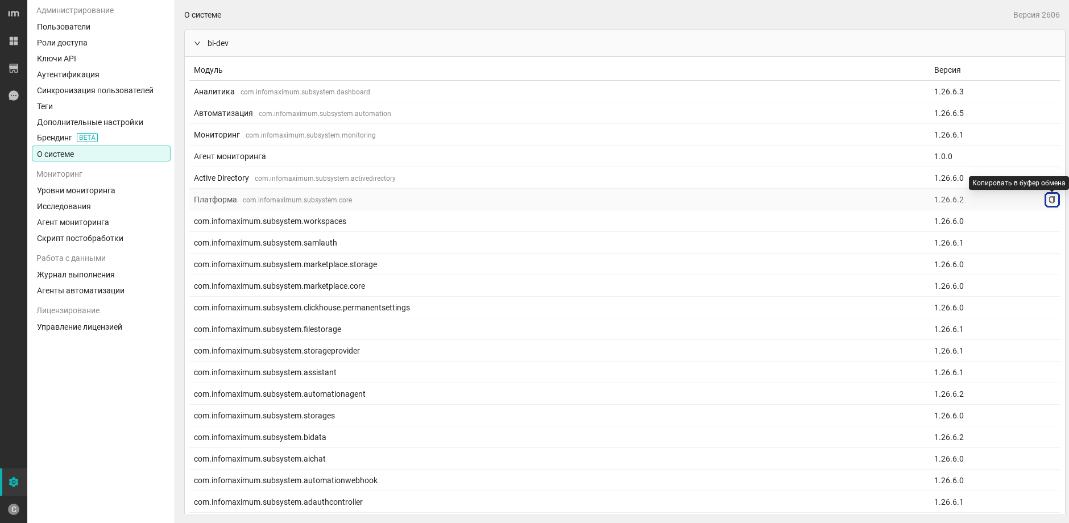Open Журнал выполнения
1069x523 pixels.
pos(101,275)
